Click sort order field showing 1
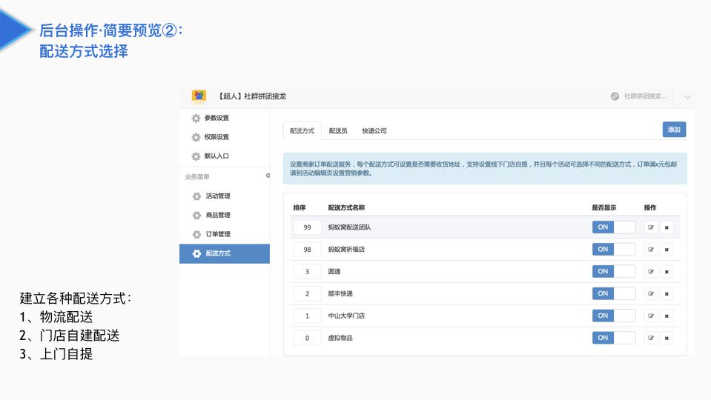 (308, 316)
